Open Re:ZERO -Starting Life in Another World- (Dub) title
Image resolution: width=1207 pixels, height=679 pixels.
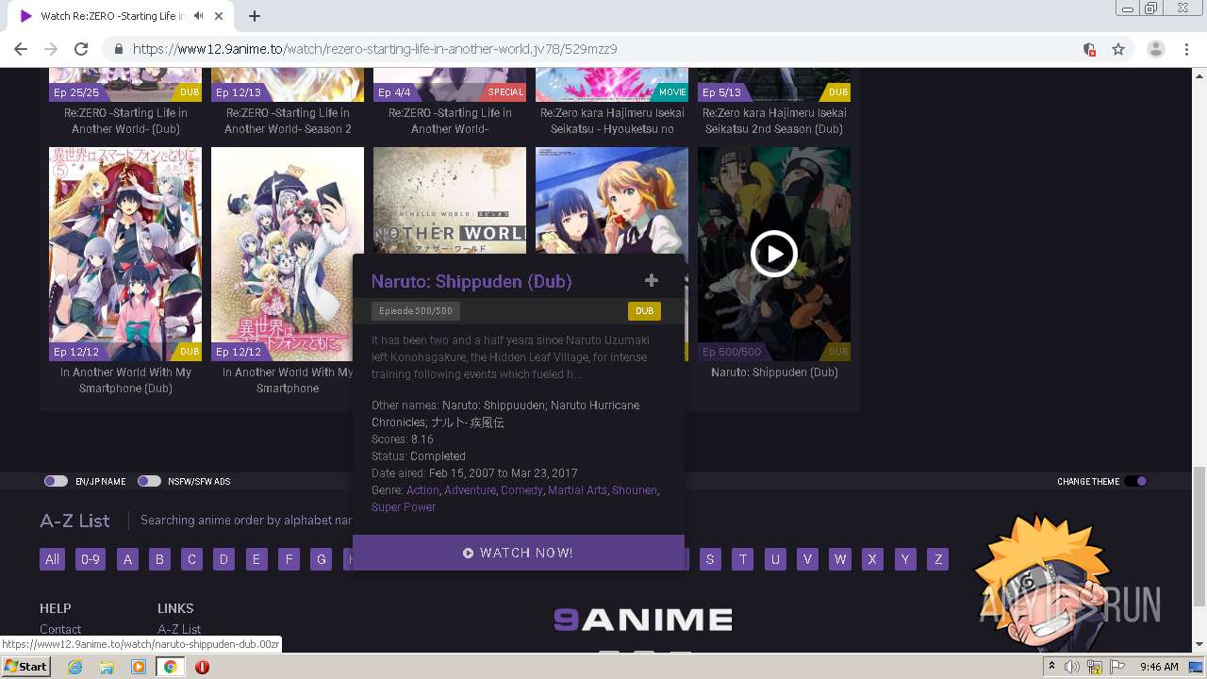(x=125, y=121)
